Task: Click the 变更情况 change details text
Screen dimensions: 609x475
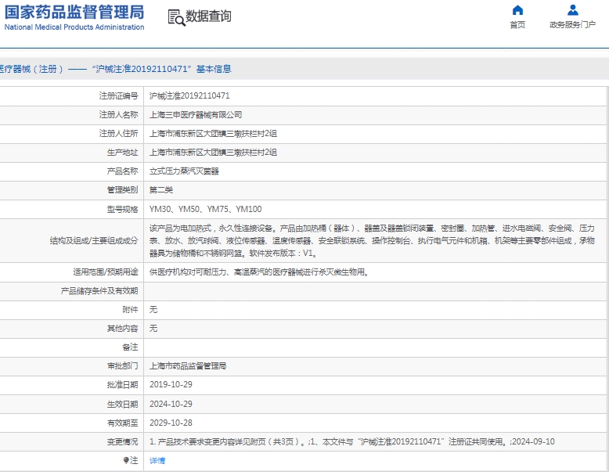Action: pyautogui.click(x=352, y=442)
